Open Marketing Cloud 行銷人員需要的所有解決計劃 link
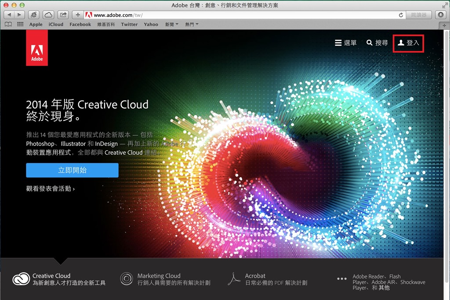Screen dimensions: 450x300 tap(174, 279)
